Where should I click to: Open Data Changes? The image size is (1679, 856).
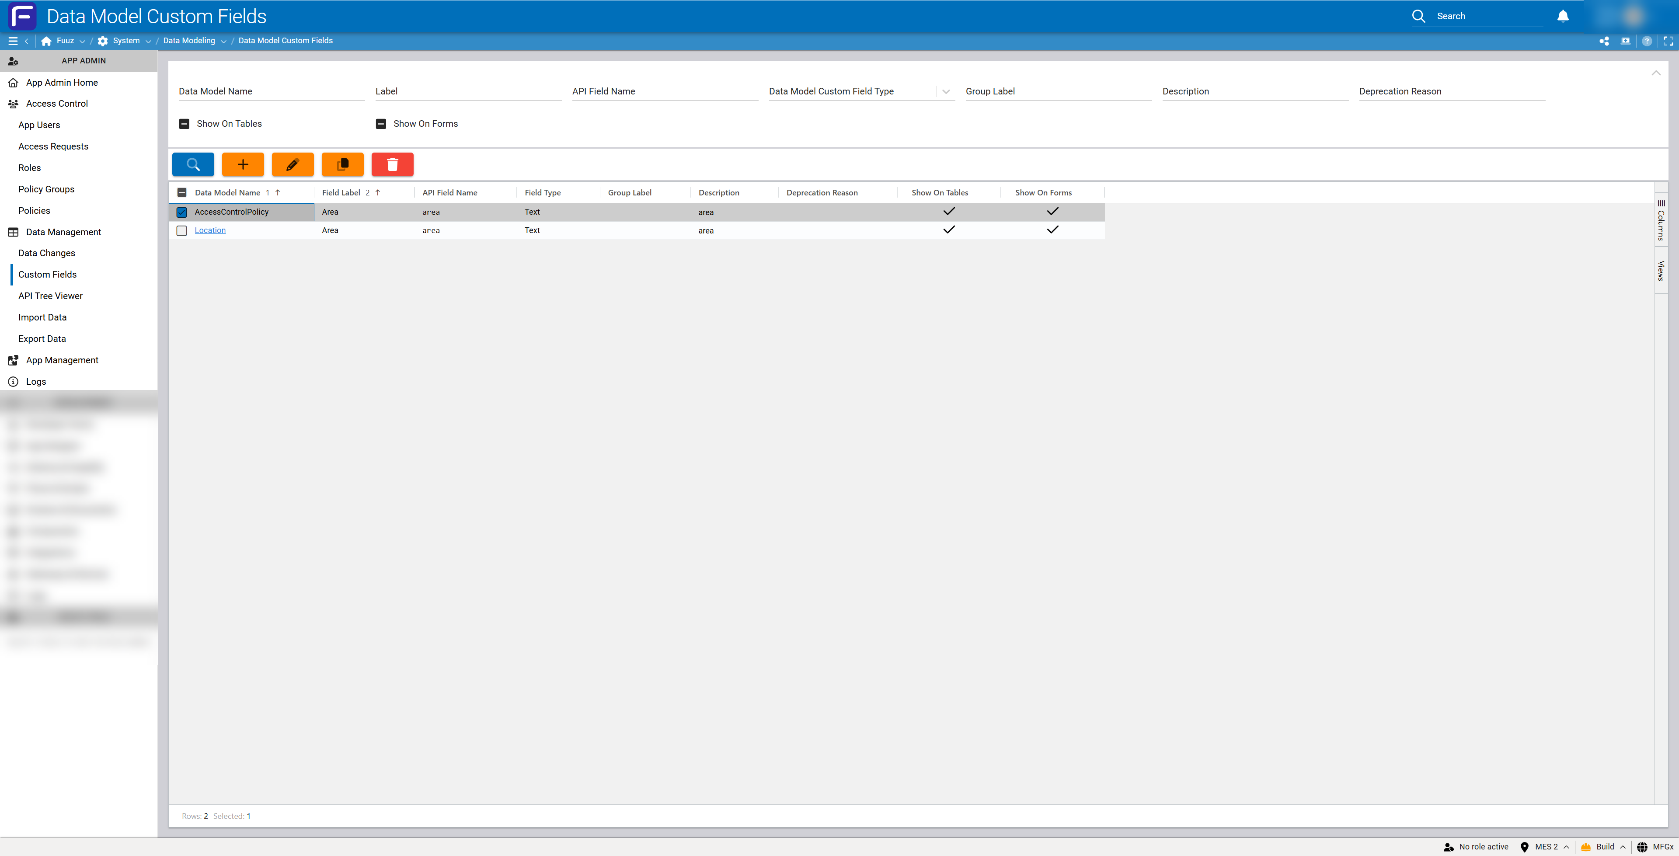click(x=46, y=253)
